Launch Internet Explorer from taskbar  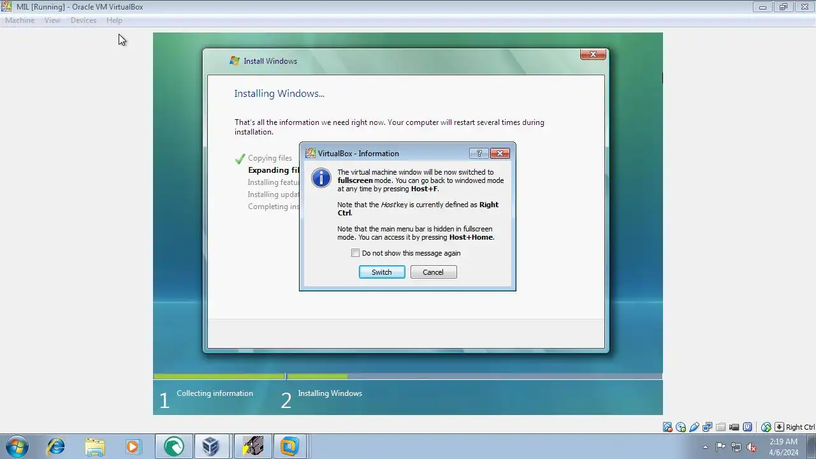tap(56, 446)
